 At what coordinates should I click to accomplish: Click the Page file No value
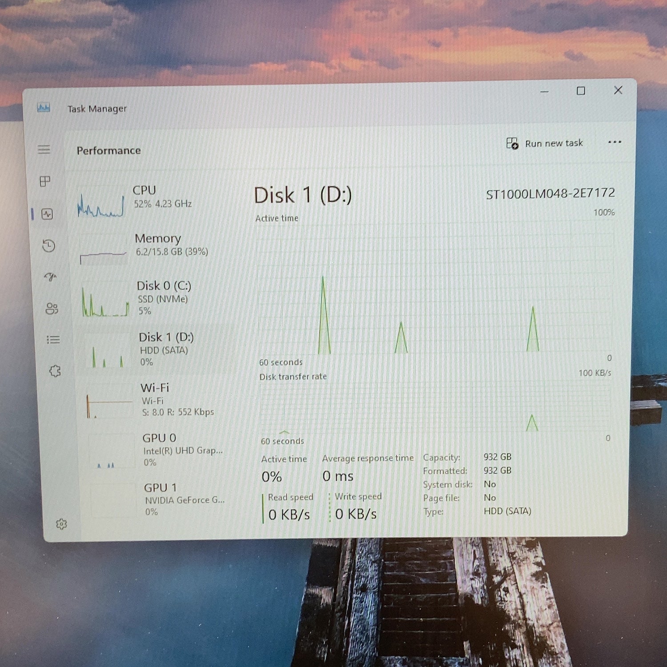click(x=490, y=498)
